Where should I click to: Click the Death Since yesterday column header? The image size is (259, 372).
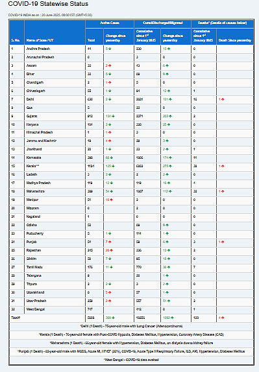coord(235,40)
